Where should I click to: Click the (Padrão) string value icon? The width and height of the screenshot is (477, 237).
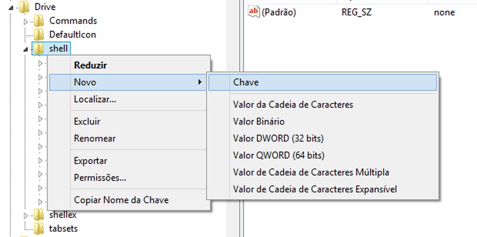point(254,12)
